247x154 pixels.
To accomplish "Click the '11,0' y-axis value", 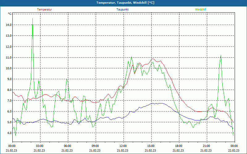I will tap(9, 58).
